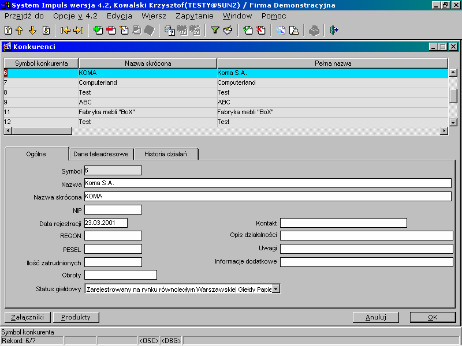Viewport: 462px width, 346px height.
Task: Select the Computerland row in table
Action: (226, 82)
